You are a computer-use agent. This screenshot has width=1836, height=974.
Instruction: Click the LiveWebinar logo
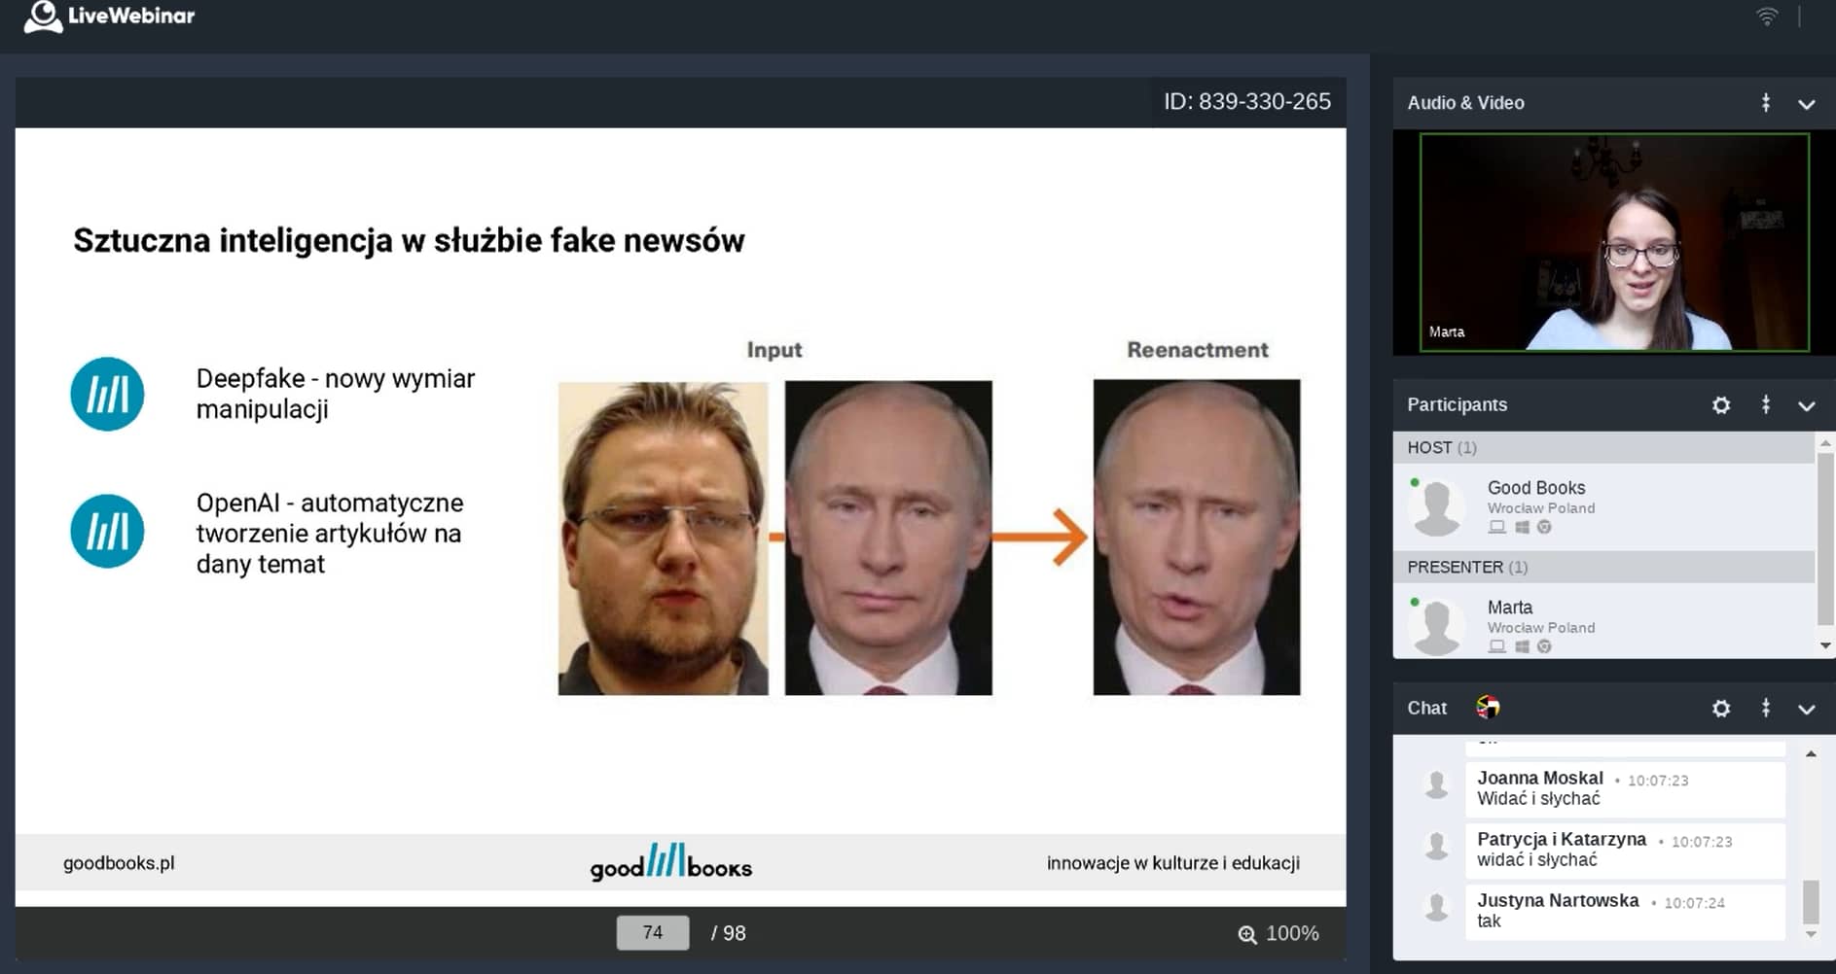[109, 17]
